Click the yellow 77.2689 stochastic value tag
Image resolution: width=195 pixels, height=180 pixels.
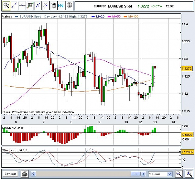[187, 152]
